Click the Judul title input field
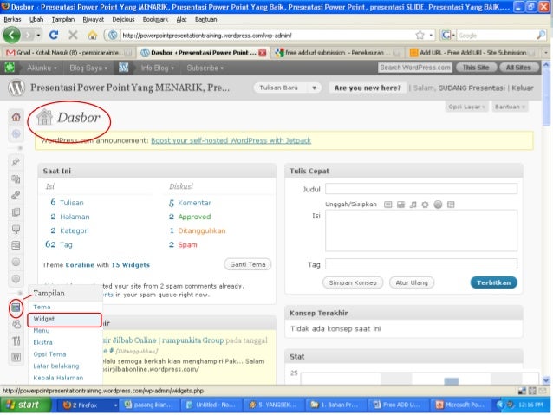The height and width of the screenshot is (415, 553). (421, 189)
